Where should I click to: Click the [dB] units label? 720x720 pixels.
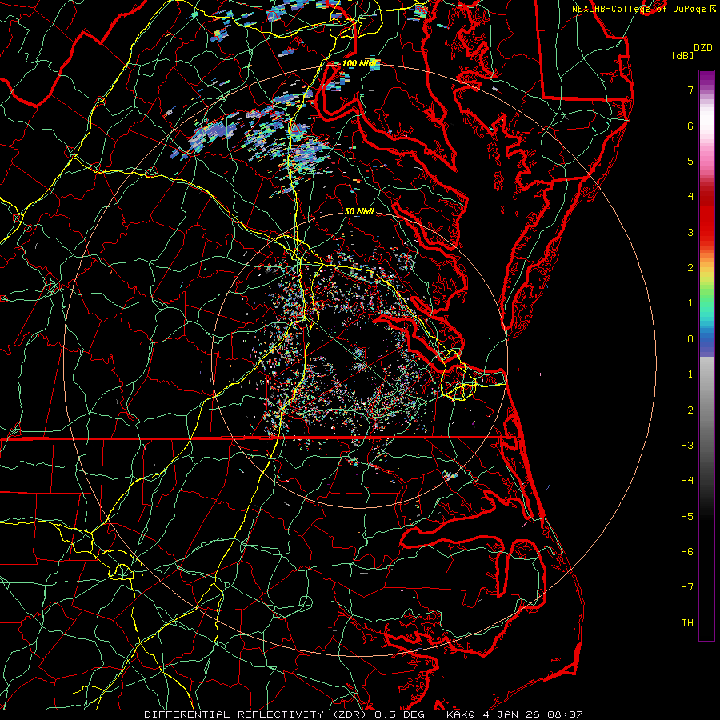[682, 55]
